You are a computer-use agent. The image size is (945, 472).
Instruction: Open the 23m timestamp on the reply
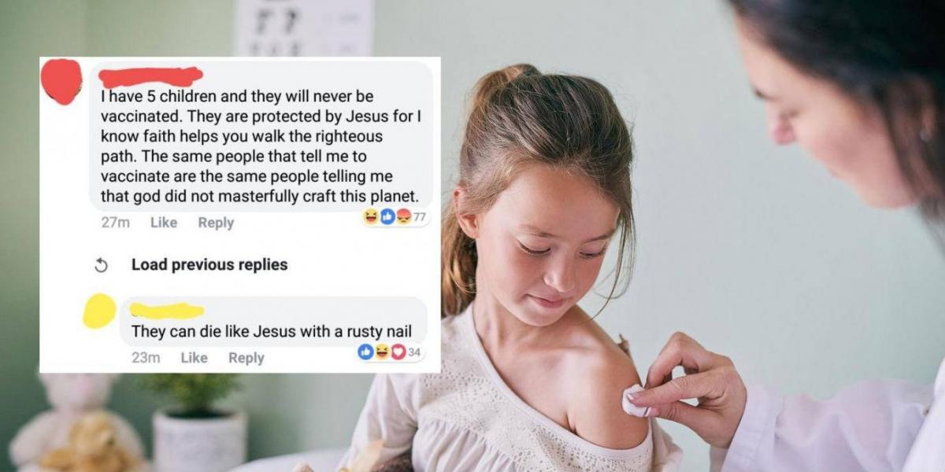point(146,358)
